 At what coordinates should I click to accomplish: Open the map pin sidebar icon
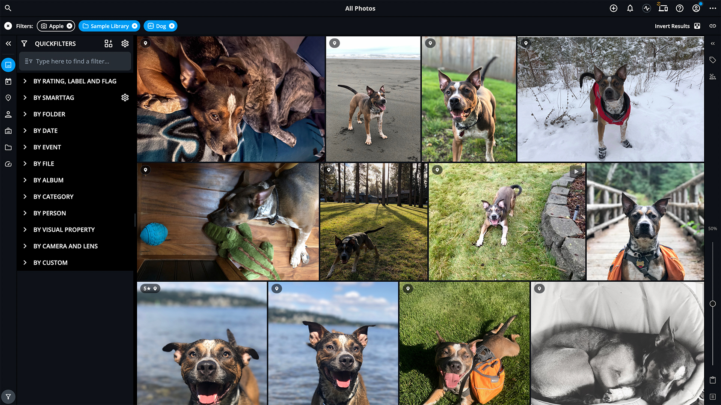pos(8,98)
